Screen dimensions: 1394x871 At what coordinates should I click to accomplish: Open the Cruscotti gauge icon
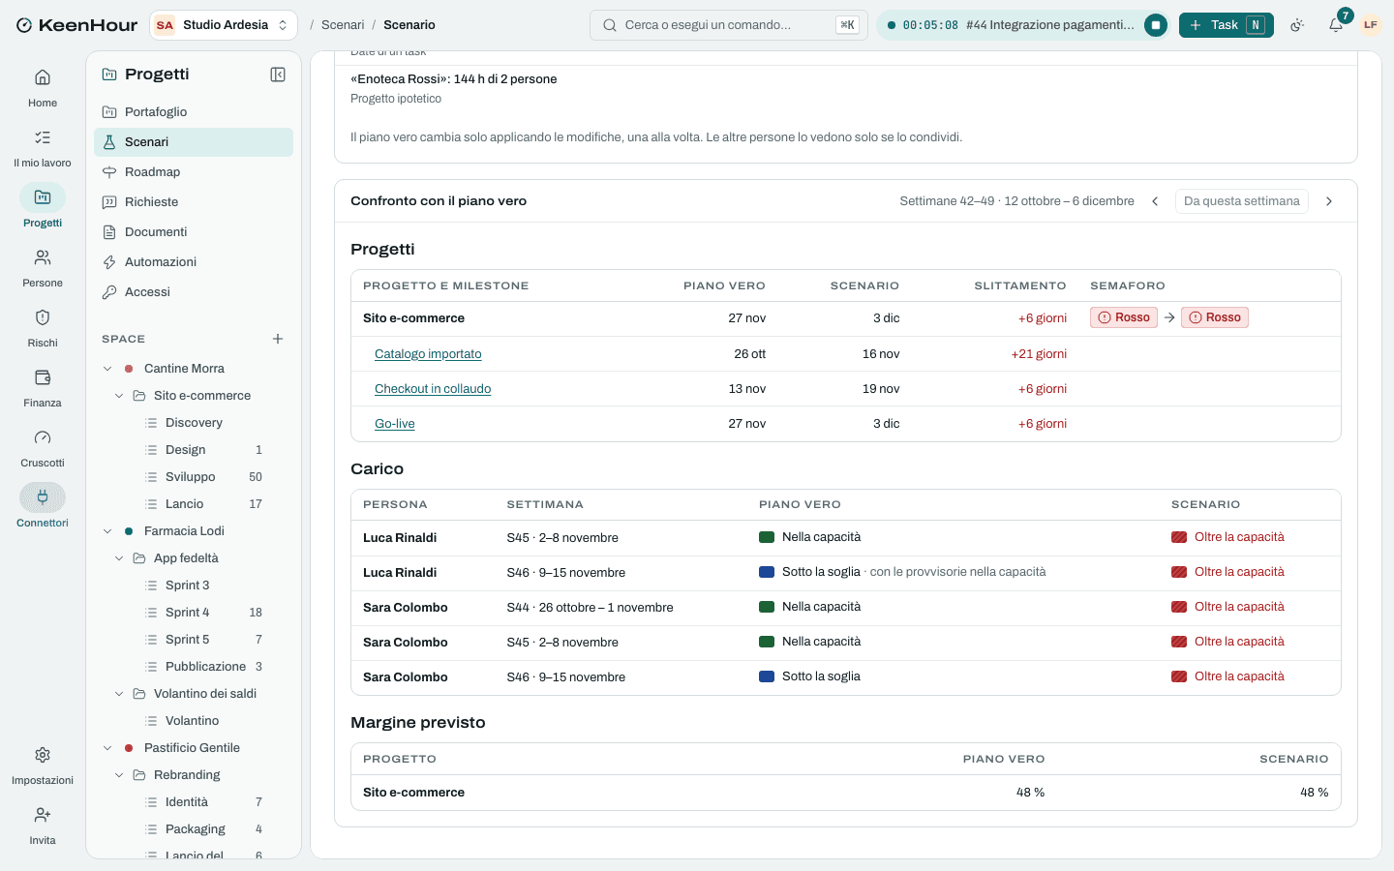click(x=43, y=437)
